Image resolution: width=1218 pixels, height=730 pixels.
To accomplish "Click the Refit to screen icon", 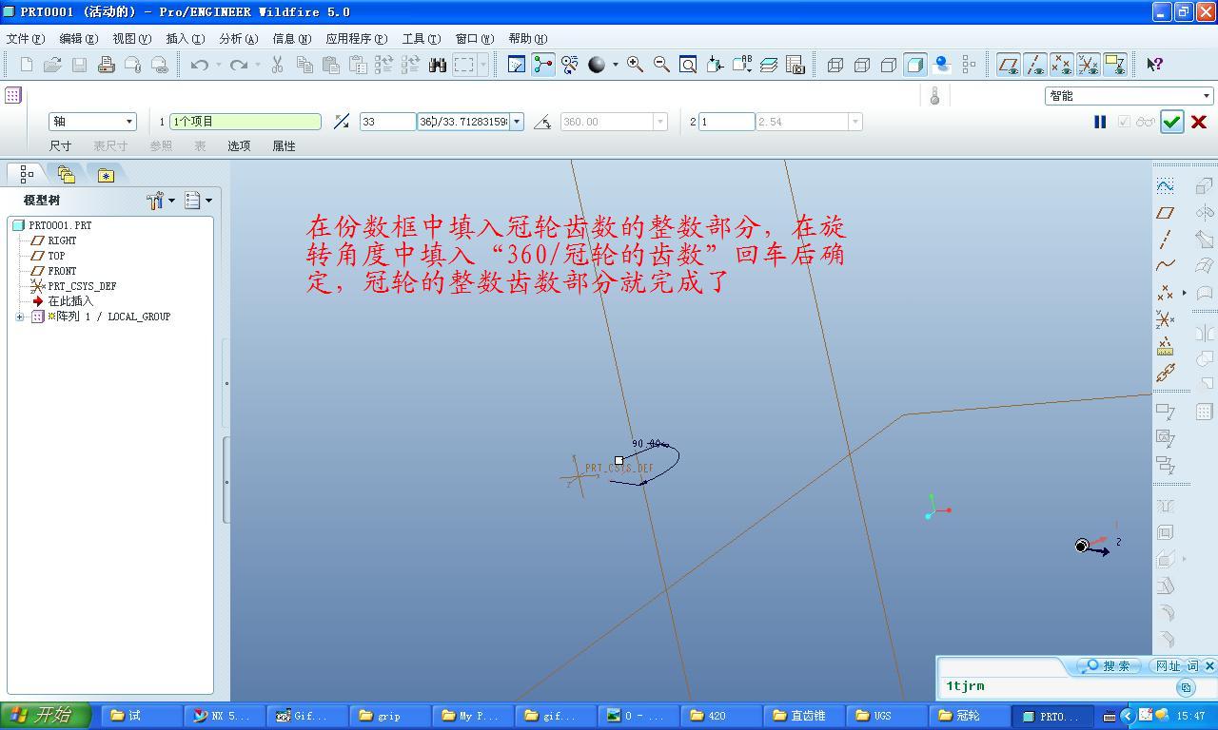I will coord(688,65).
